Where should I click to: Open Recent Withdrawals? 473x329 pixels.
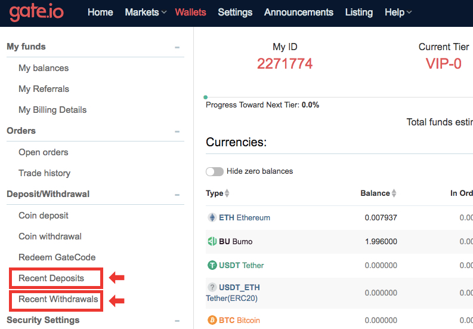coord(58,299)
